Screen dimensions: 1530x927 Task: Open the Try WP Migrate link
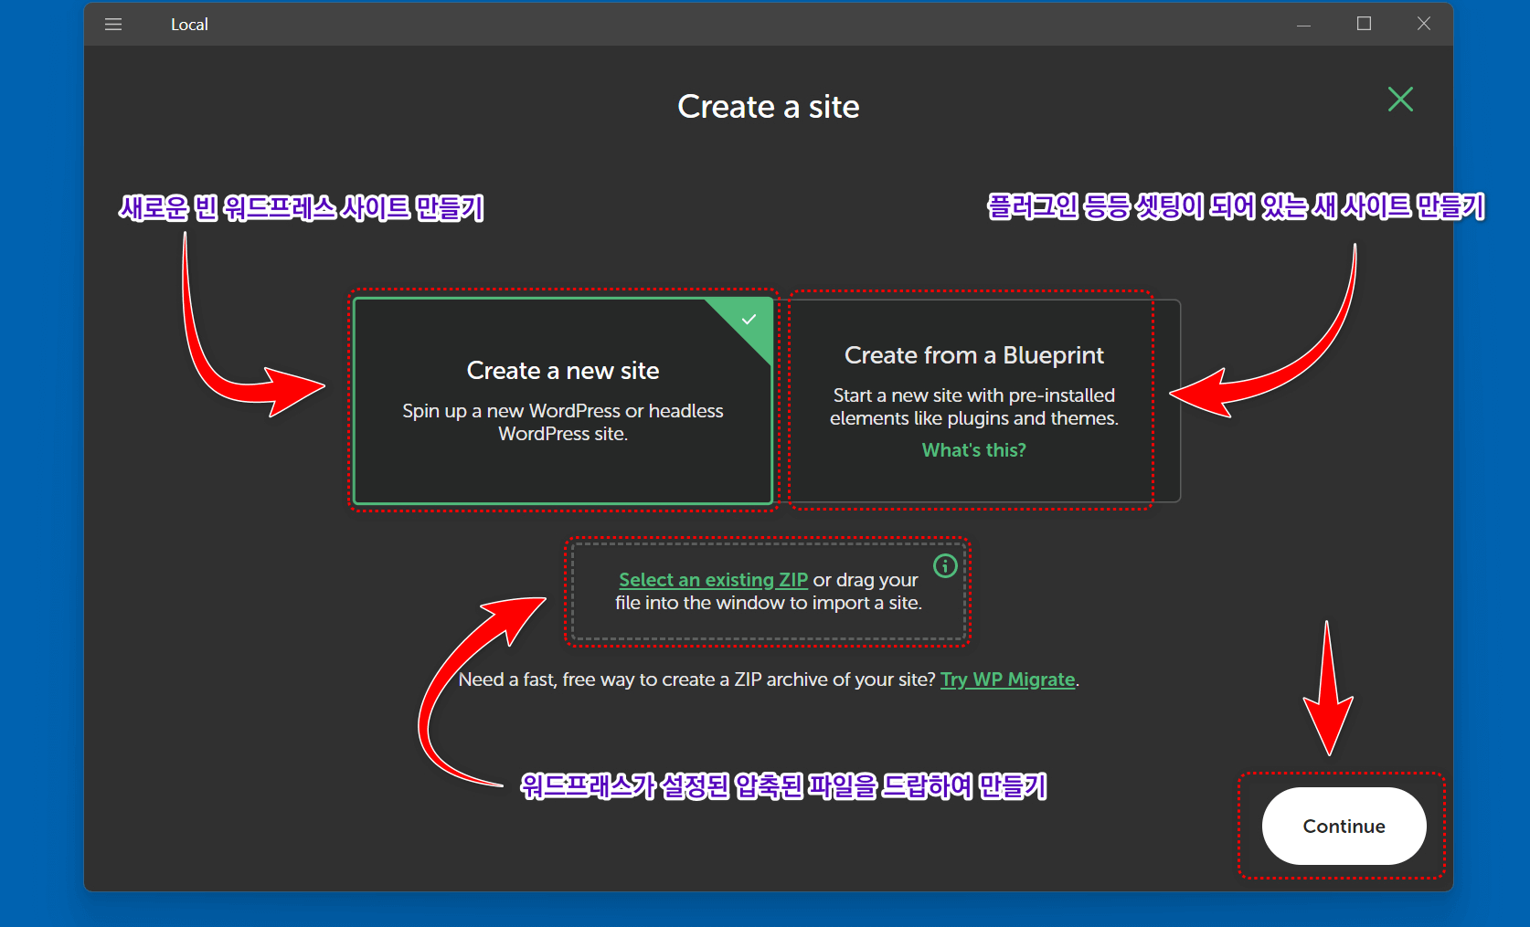click(1007, 679)
